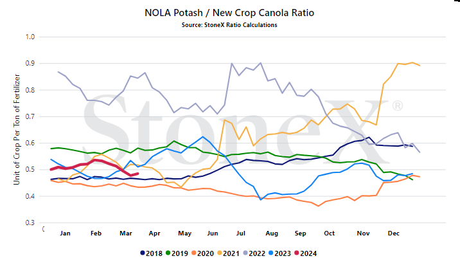Click the StoneX Ratio Calculations source subtitle

click(229, 25)
